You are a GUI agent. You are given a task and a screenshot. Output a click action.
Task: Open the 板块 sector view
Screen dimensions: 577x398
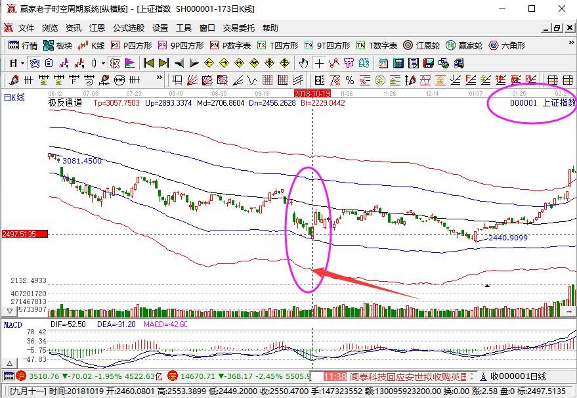tap(57, 46)
